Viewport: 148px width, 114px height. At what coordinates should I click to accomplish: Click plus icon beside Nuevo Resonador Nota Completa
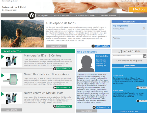tap(55, 88)
